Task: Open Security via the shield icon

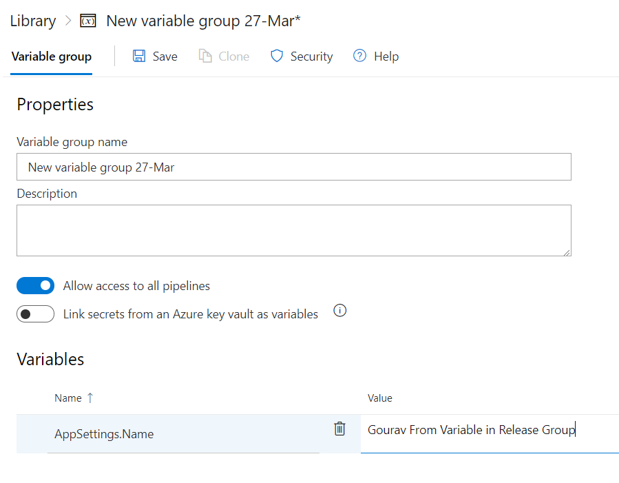Action: pos(277,56)
